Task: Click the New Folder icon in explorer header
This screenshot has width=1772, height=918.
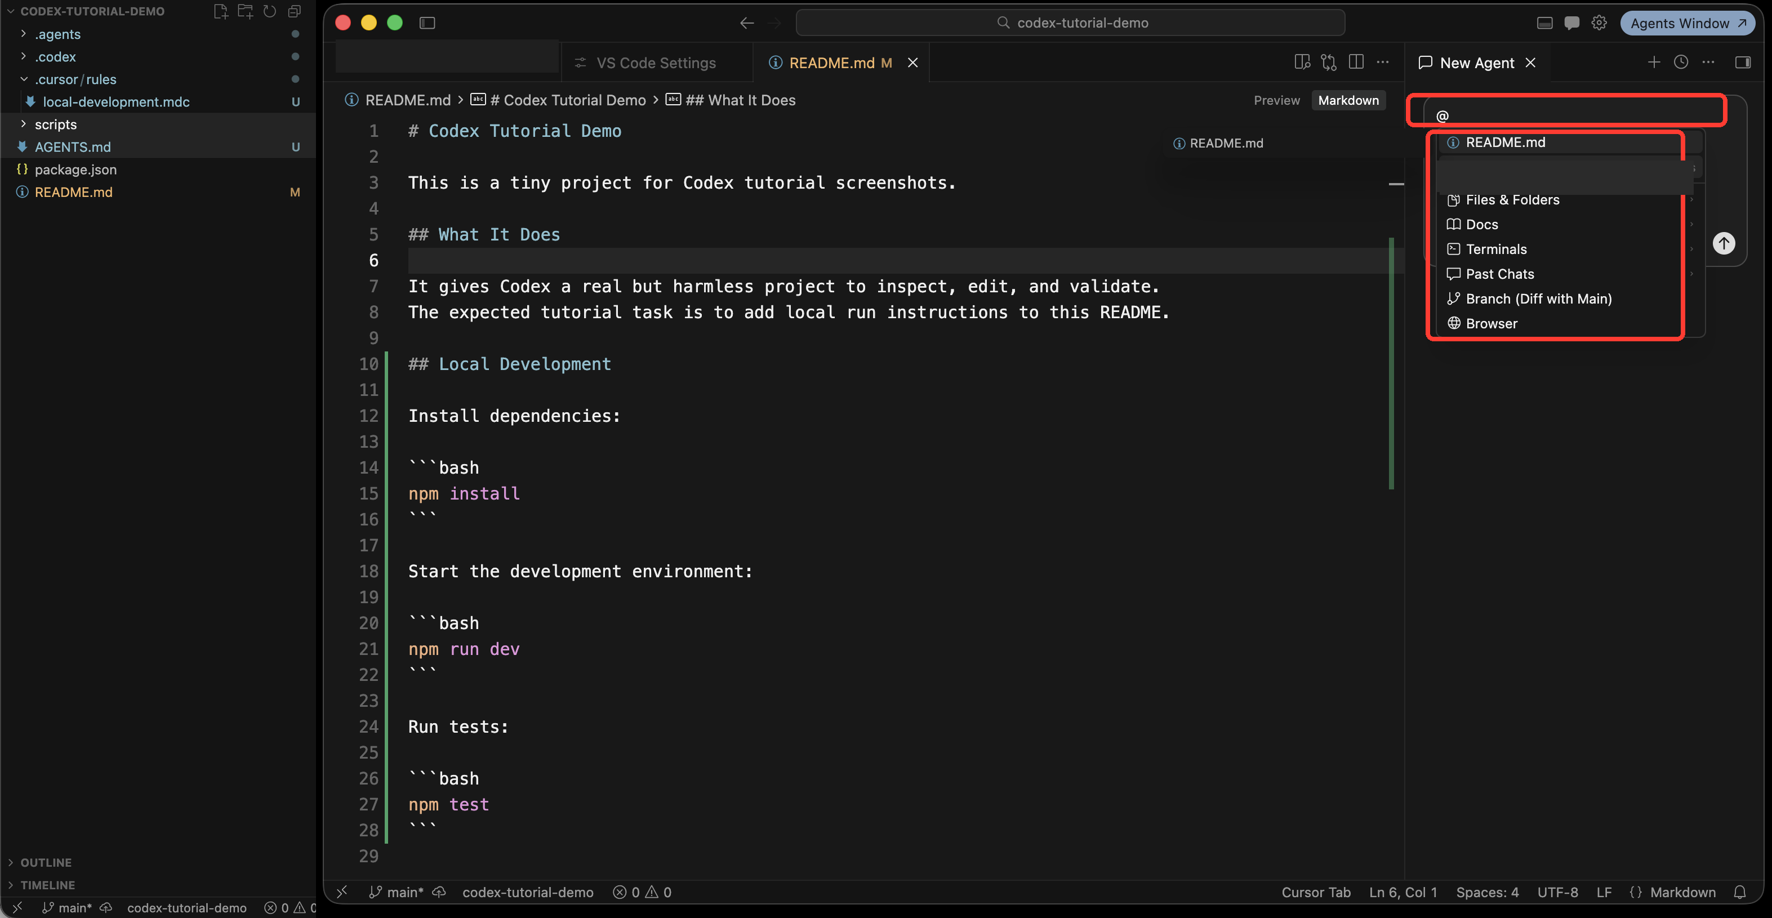Action: (245, 11)
